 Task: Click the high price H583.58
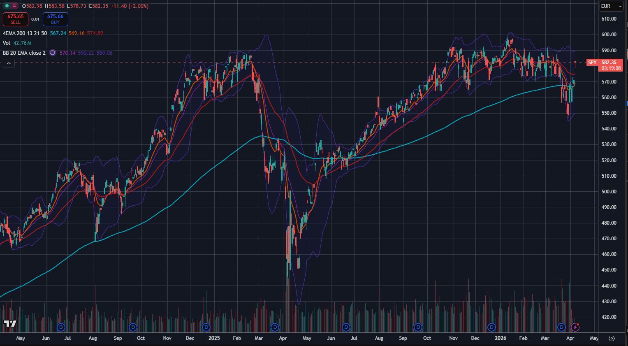54,6
